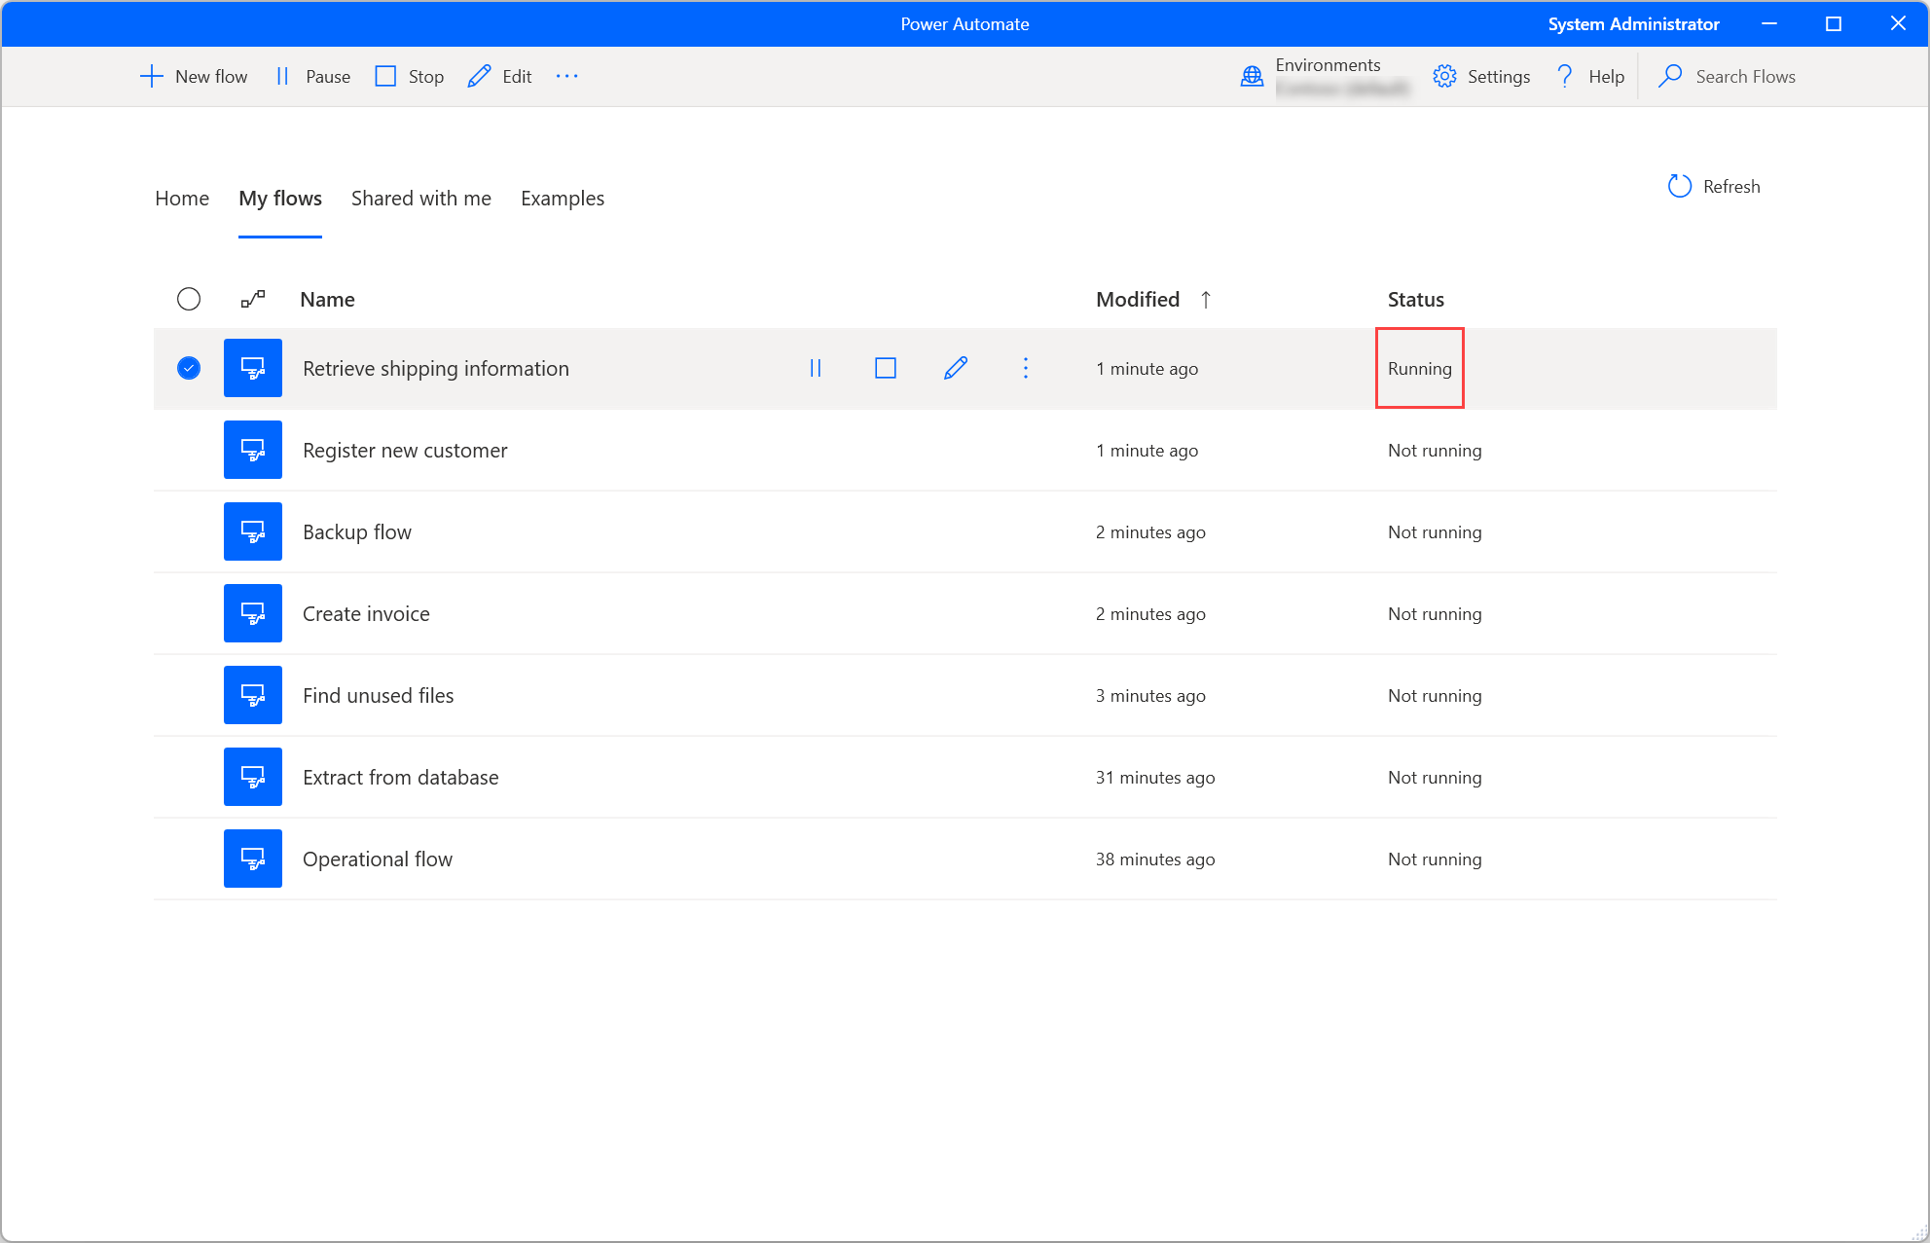Select the checkbox next to Retrieve shipping information
1930x1243 pixels.
coord(189,368)
